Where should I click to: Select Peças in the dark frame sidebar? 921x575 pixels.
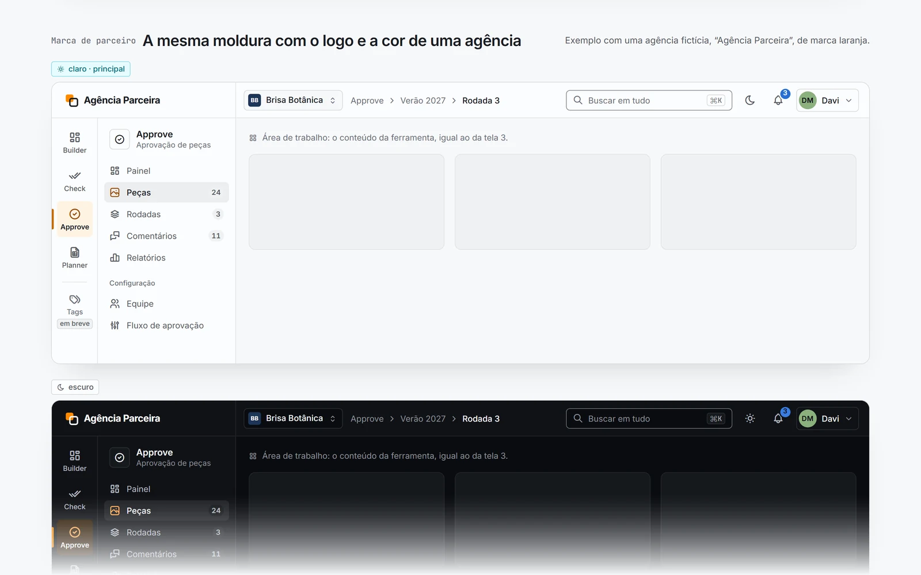pyautogui.click(x=166, y=511)
